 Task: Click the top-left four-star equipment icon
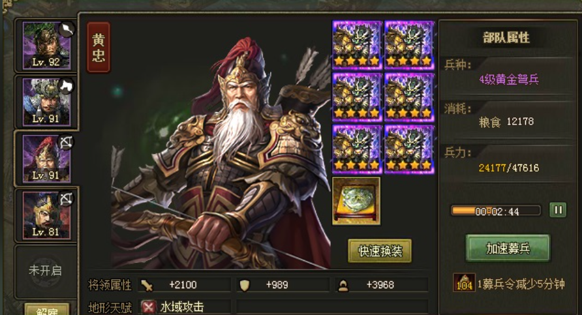[357, 45]
